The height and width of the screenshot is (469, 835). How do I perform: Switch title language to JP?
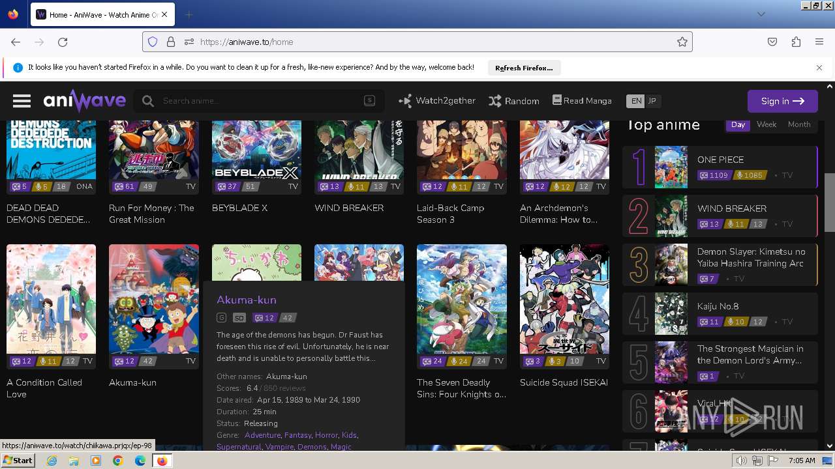pyautogui.click(x=652, y=101)
